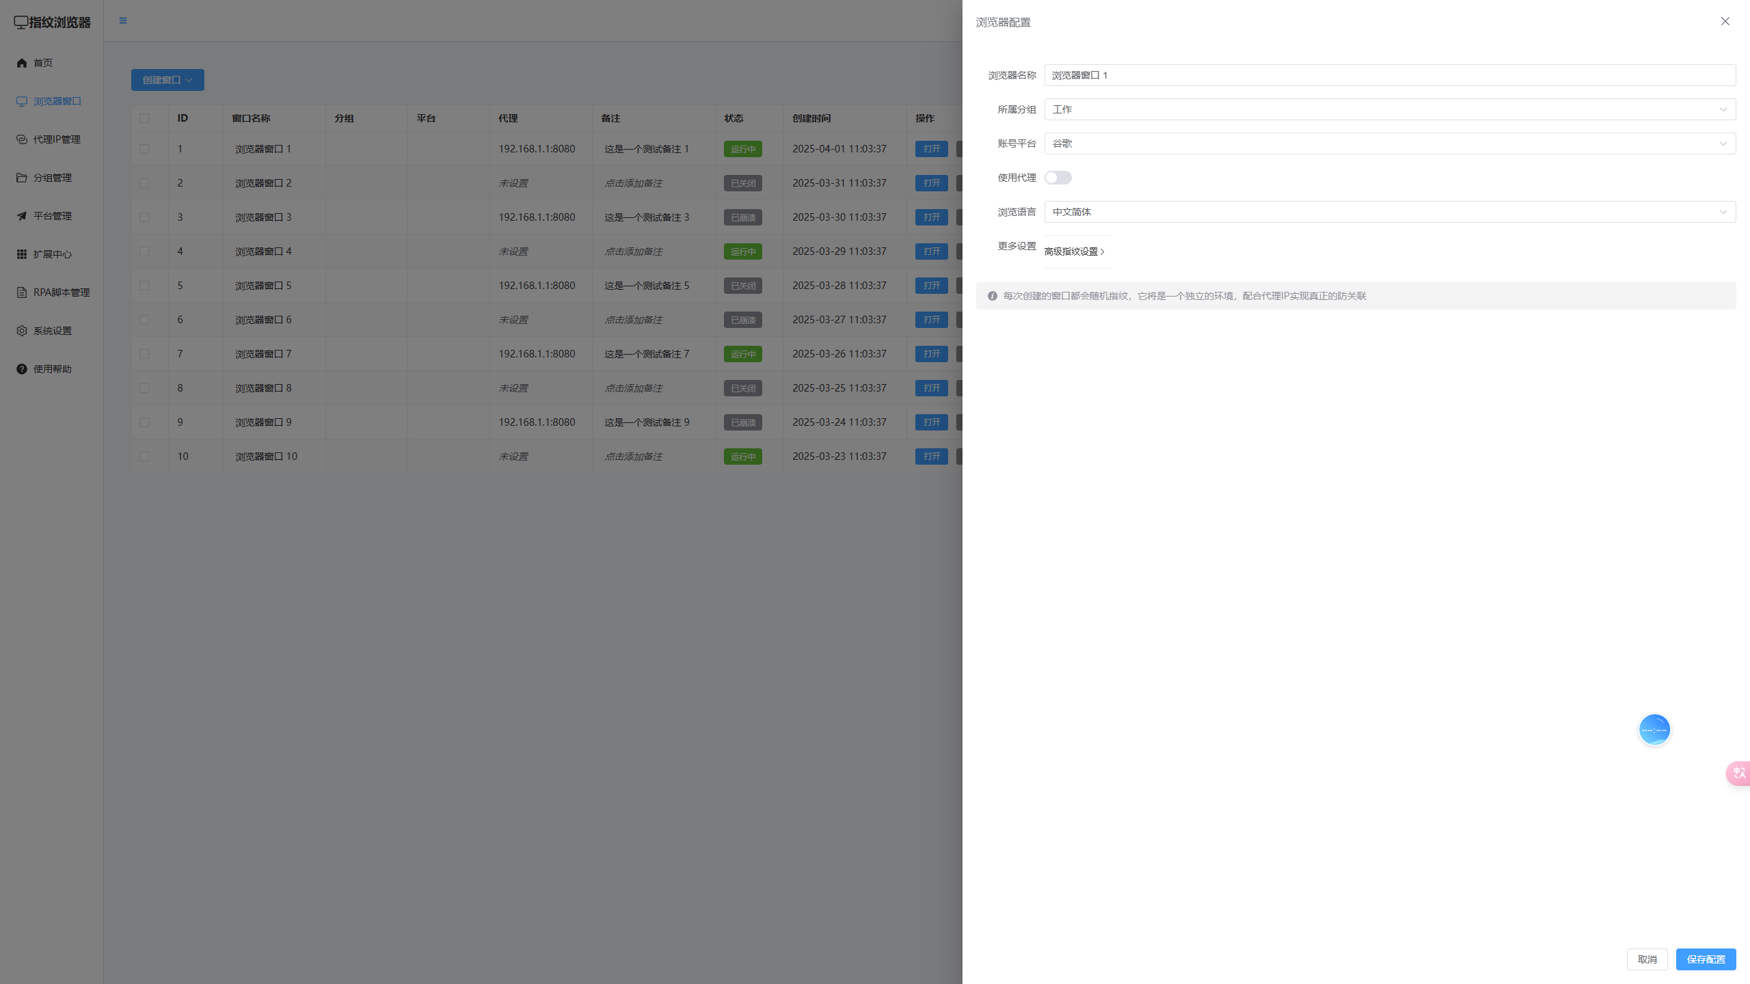1750x984 pixels.
Task: Click the help question mark icon
Action: tap(22, 369)
